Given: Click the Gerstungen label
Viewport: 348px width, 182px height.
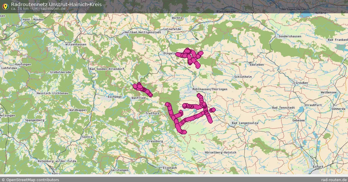Looking at the screenshot, I should (119, 170).
